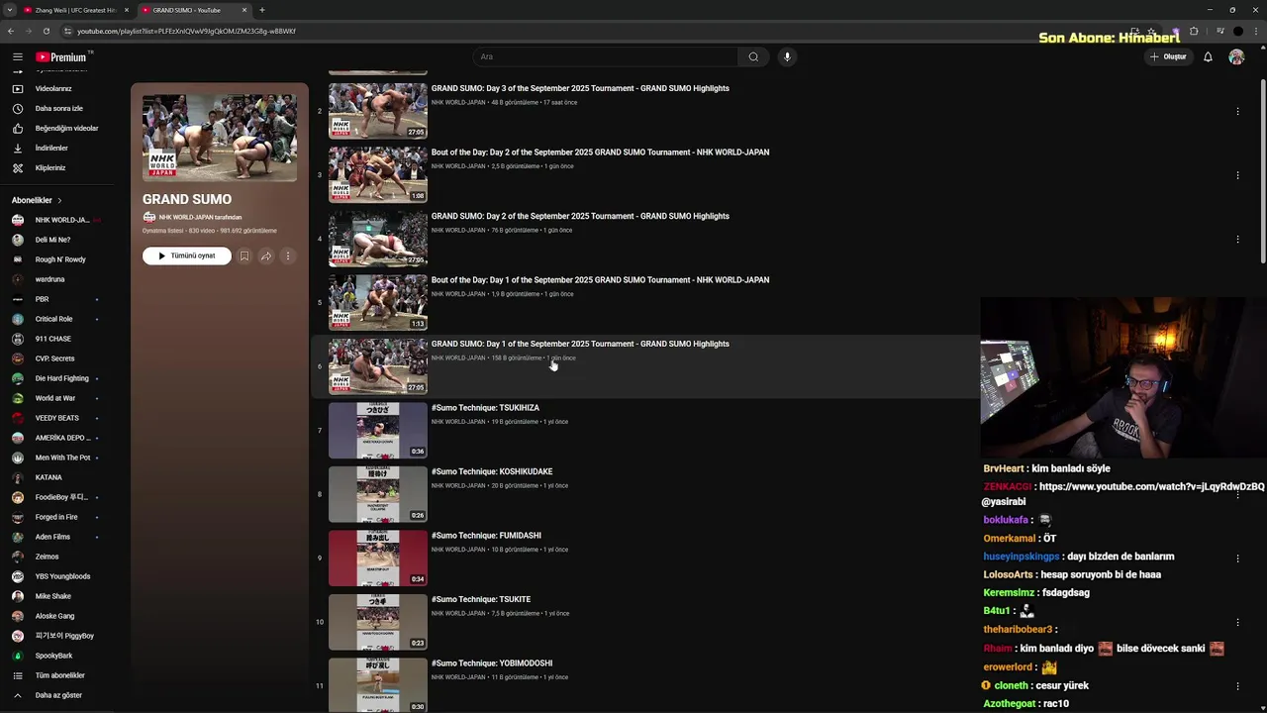Open Forged in Fire subscription

pos(56,517)
